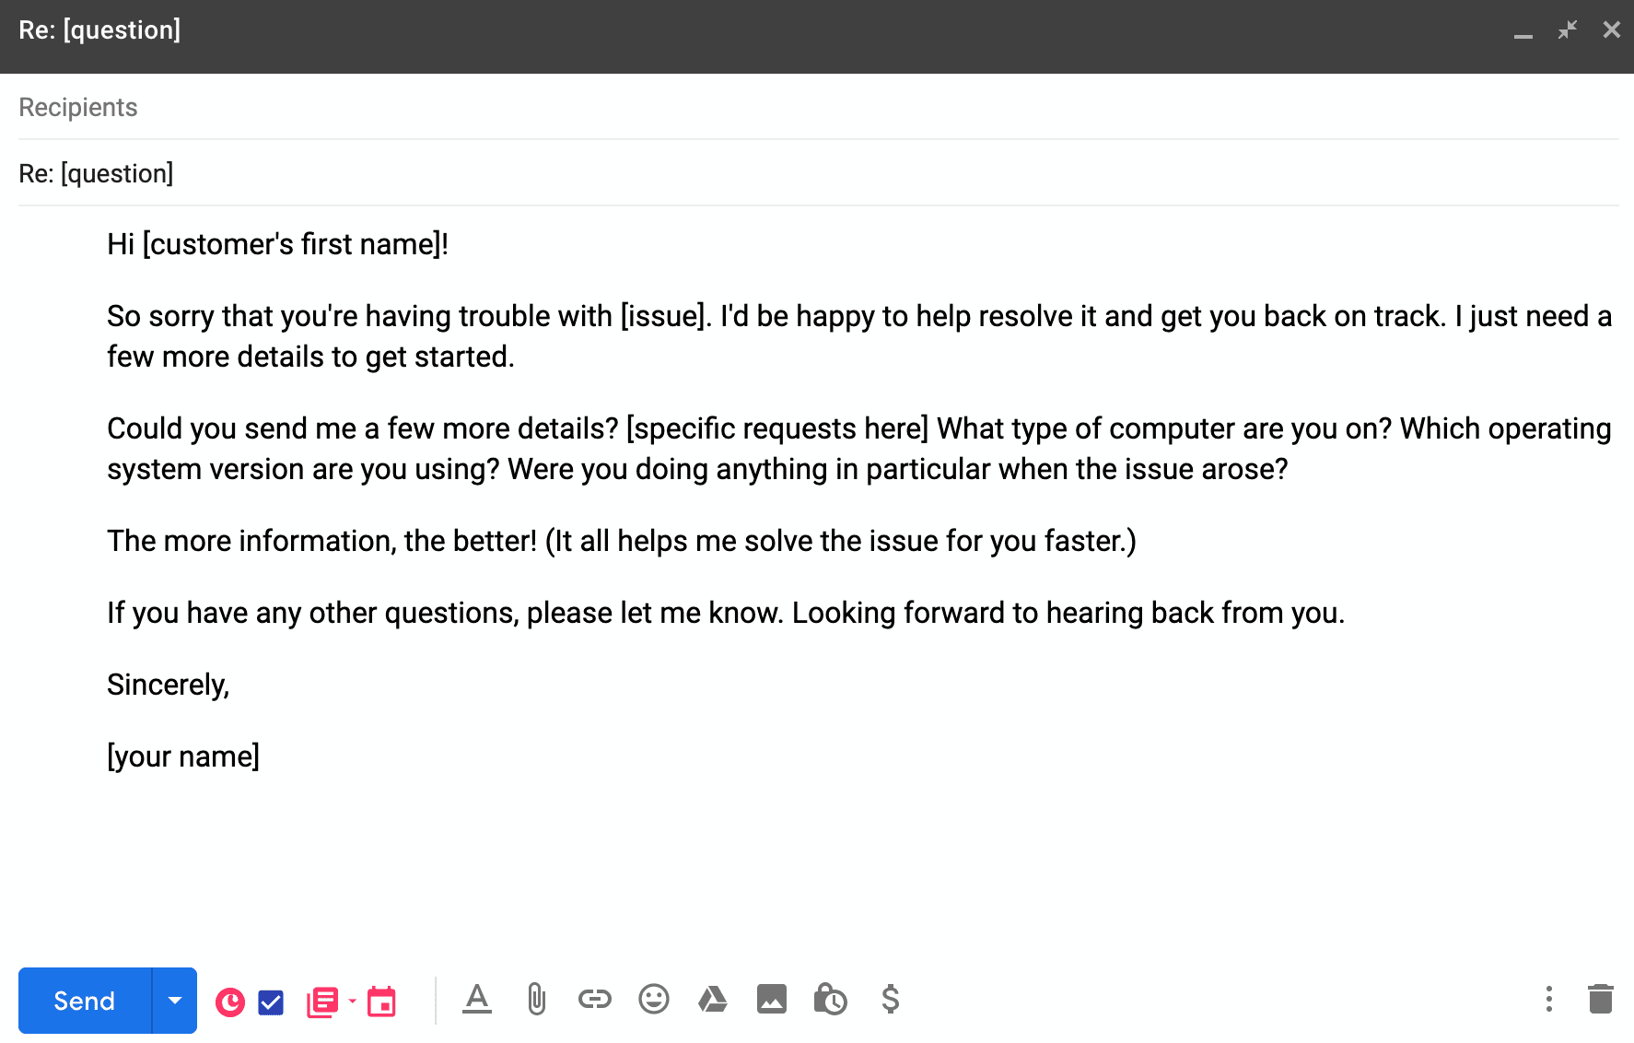Viewport: 1634px width, 1043px height.
Task: Click the pink clock reminder icon
Action: point(230,1002)
